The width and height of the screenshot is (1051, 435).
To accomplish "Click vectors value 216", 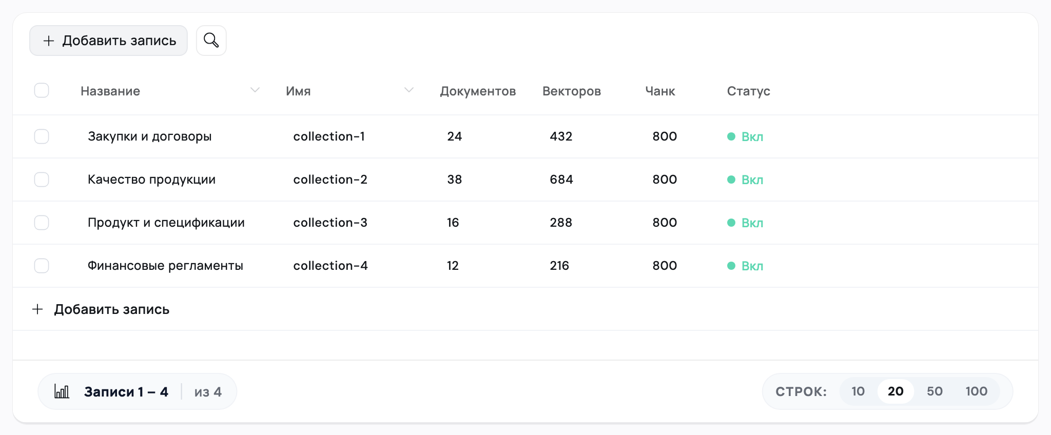I will click(x=559, y=266).
